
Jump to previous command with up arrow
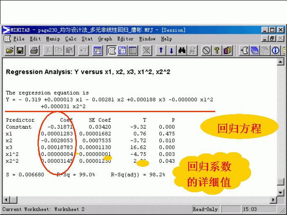[161, 51]
